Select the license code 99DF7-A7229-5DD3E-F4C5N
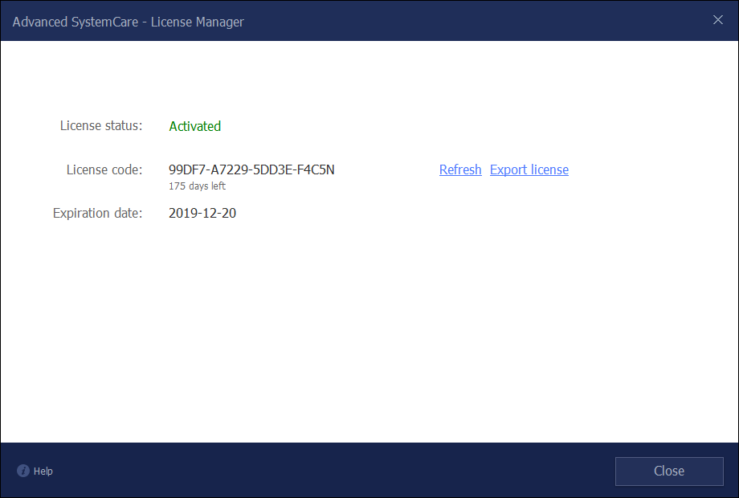The height and width of the screenshot is (498, 739). 251,169
